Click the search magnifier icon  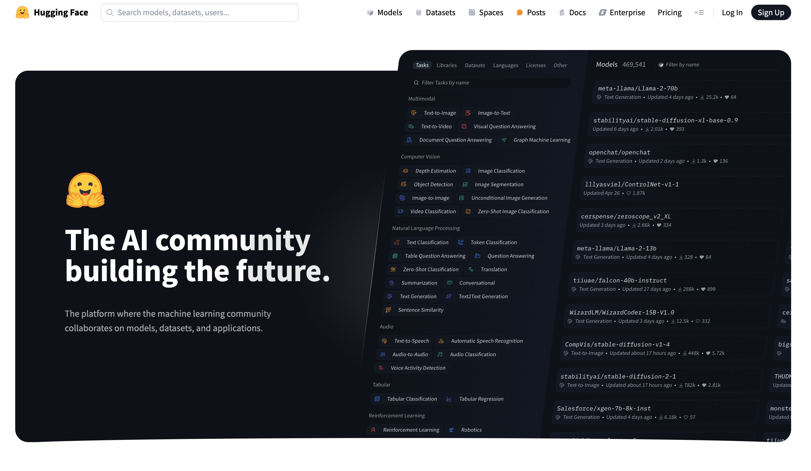110,13
